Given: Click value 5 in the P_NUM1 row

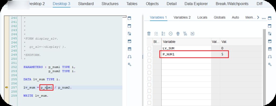Looking at the screenshot, I should pyautogui.click(x=222, y=54).
